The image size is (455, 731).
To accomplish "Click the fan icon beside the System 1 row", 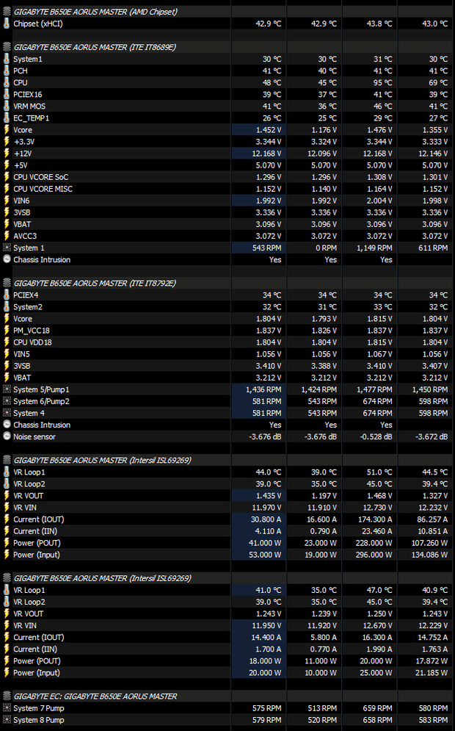I will 7,248.
